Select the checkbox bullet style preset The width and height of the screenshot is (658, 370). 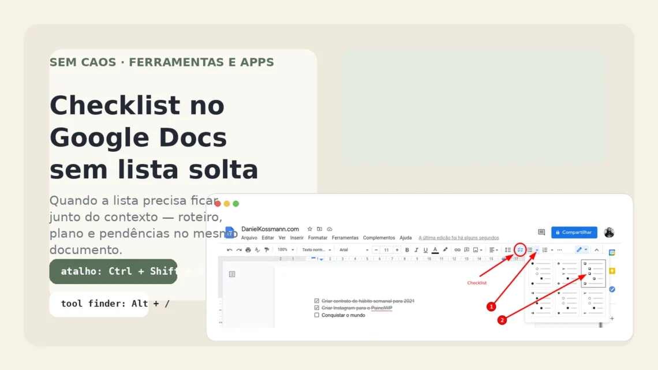point(593,274)
